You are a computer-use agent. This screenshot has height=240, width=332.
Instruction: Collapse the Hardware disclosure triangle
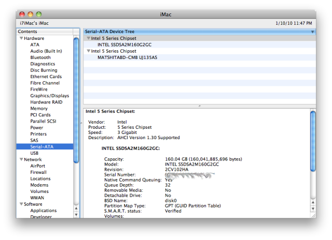(x=21, y=38)
